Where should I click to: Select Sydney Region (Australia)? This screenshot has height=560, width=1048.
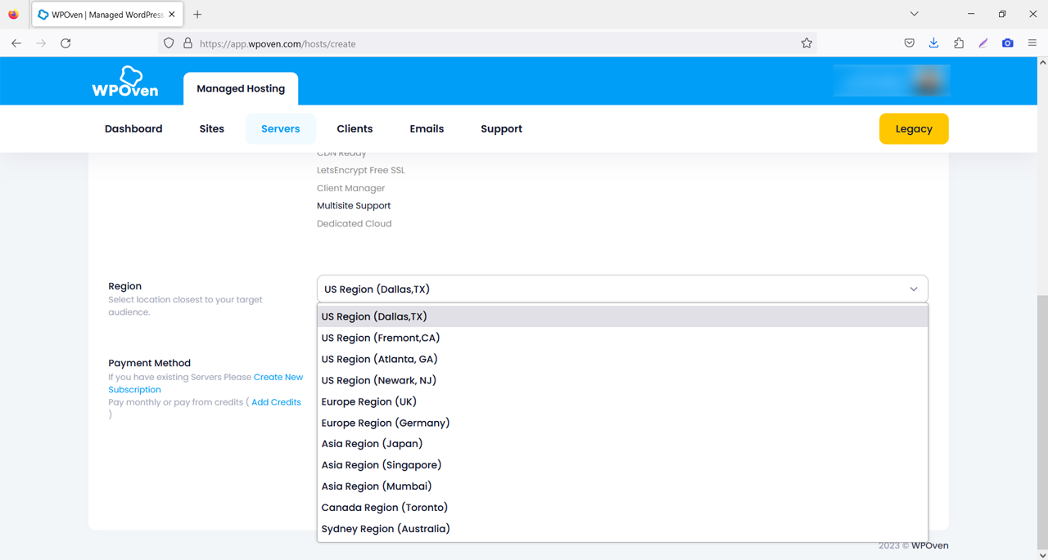pos(622,529)
